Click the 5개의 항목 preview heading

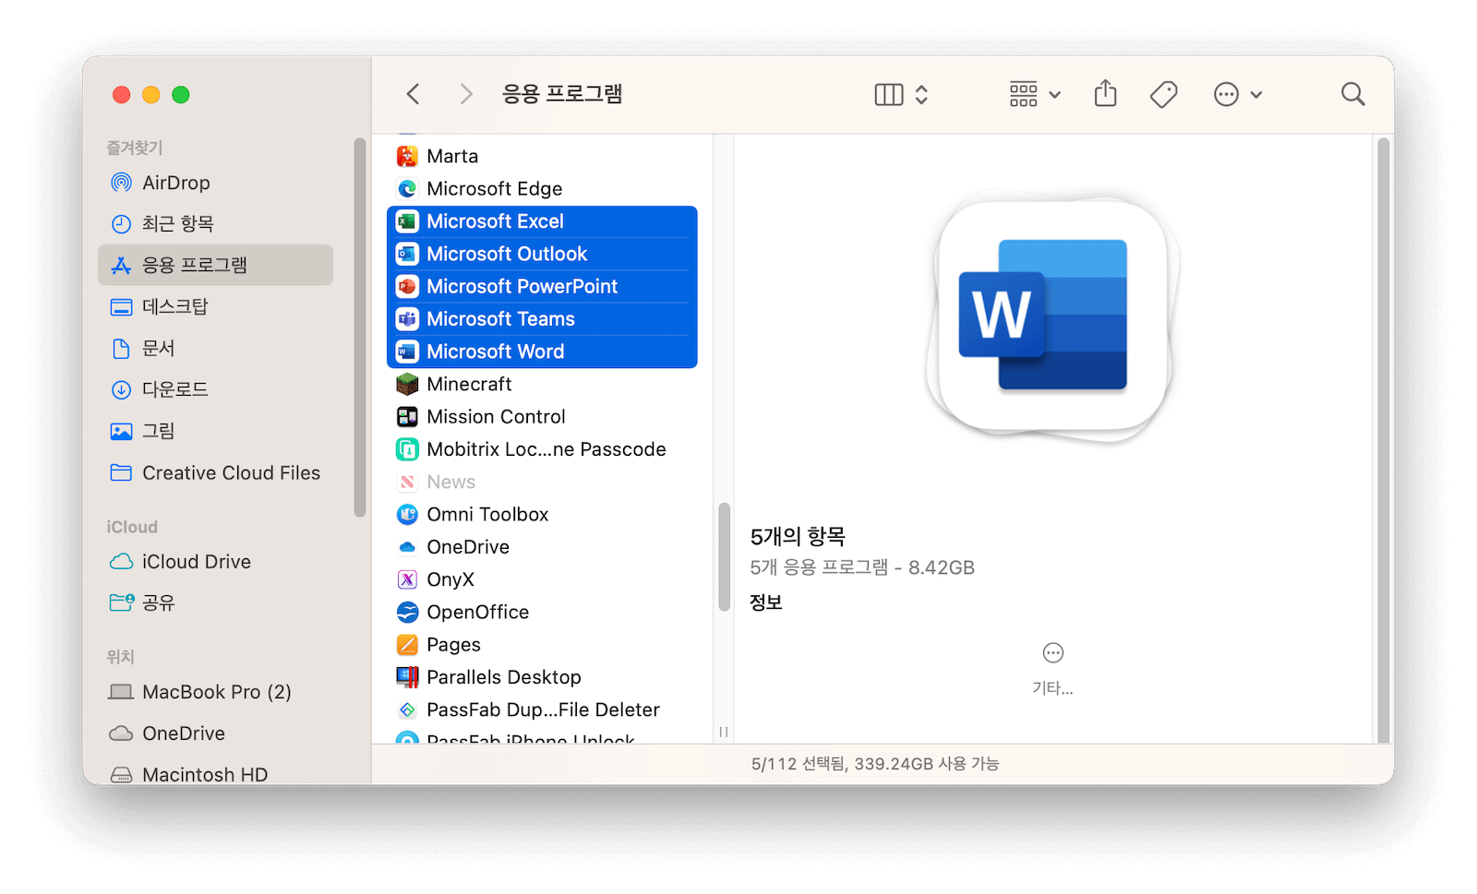[798, 536]
